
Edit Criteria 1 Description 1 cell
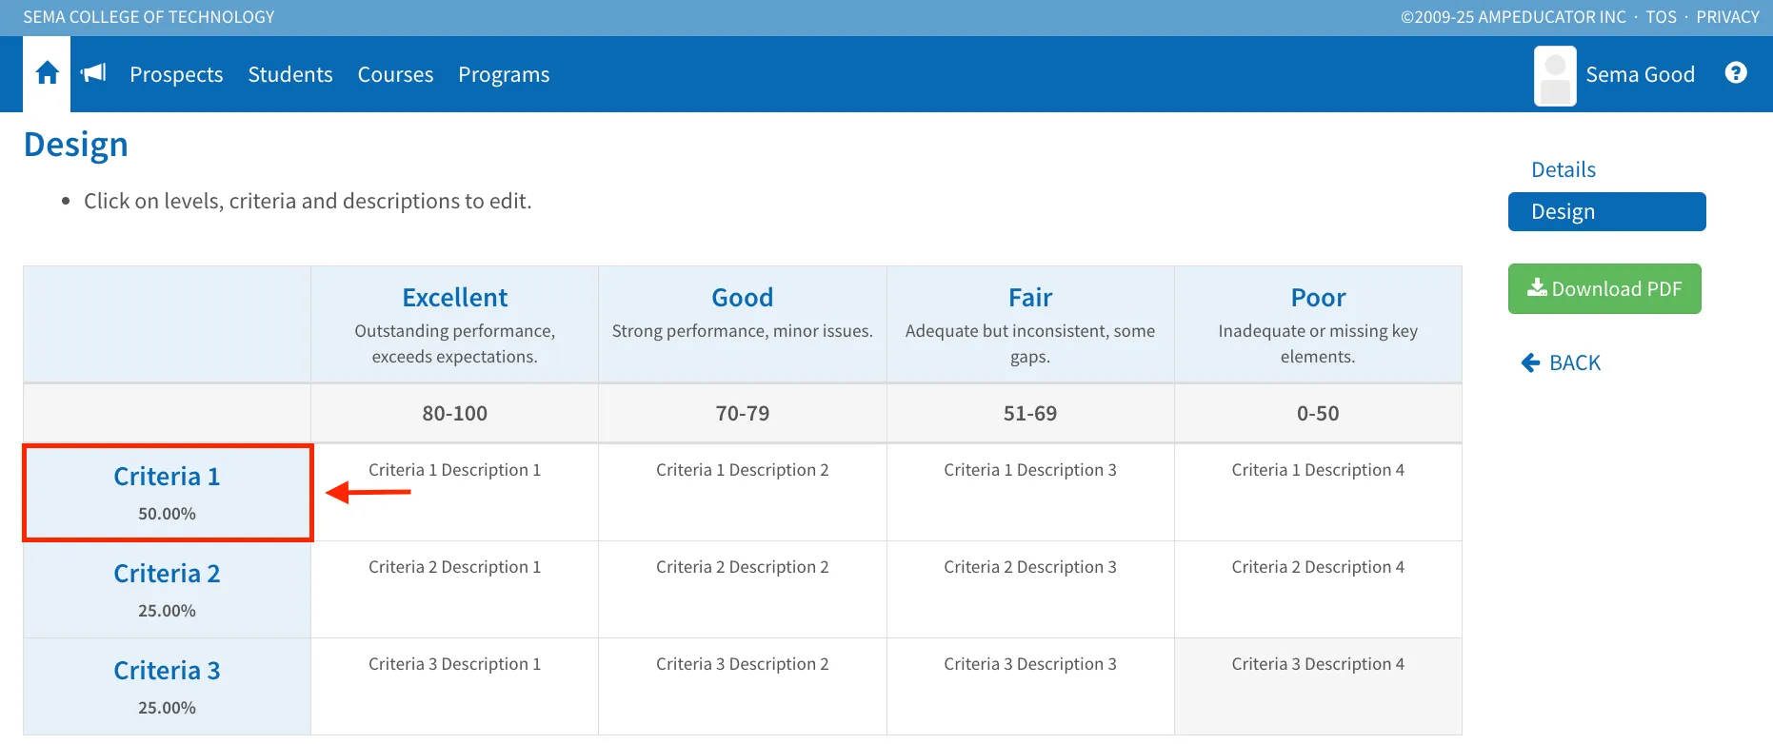tap(454, 493)
